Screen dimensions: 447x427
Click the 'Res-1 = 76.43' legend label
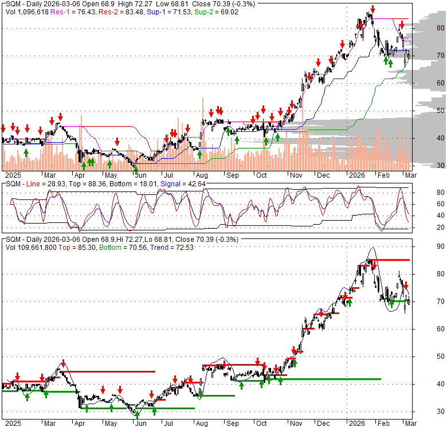73,12
